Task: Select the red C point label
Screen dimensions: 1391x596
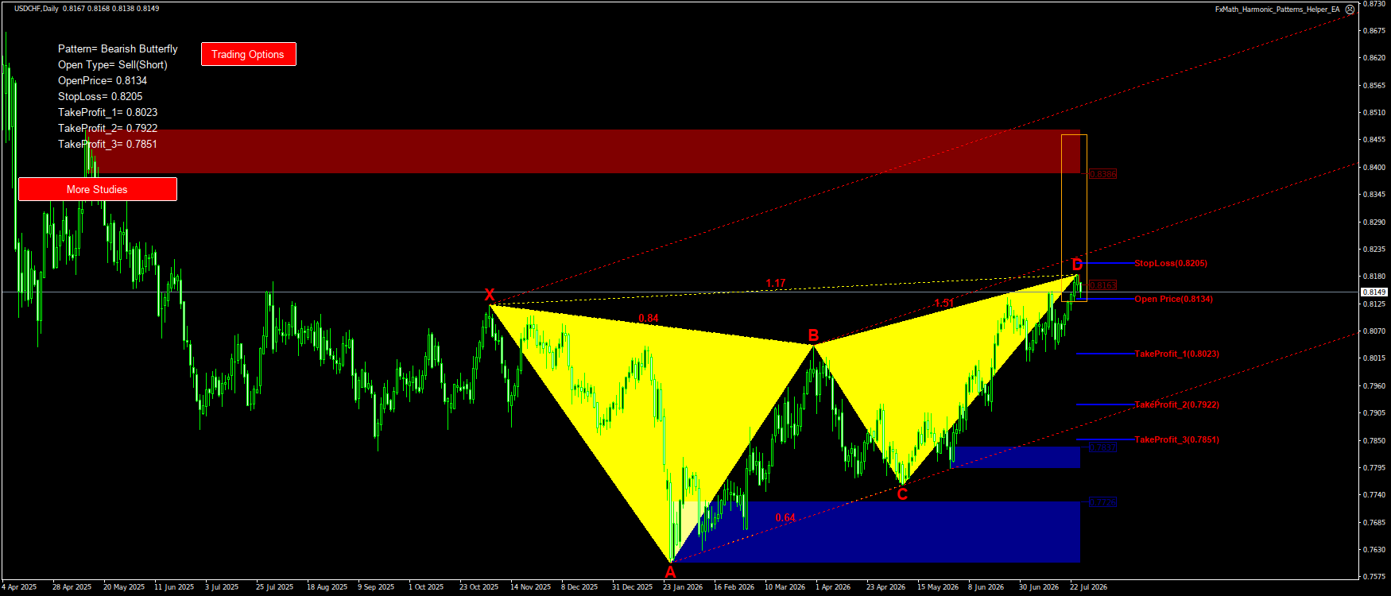Action: [902, 494]
